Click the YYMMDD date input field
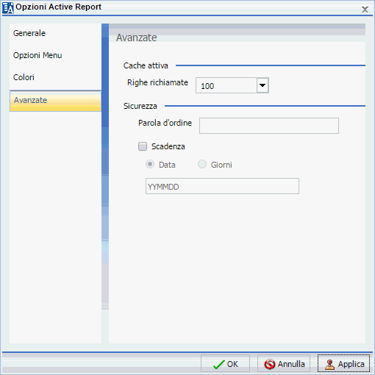 [222, 186]
